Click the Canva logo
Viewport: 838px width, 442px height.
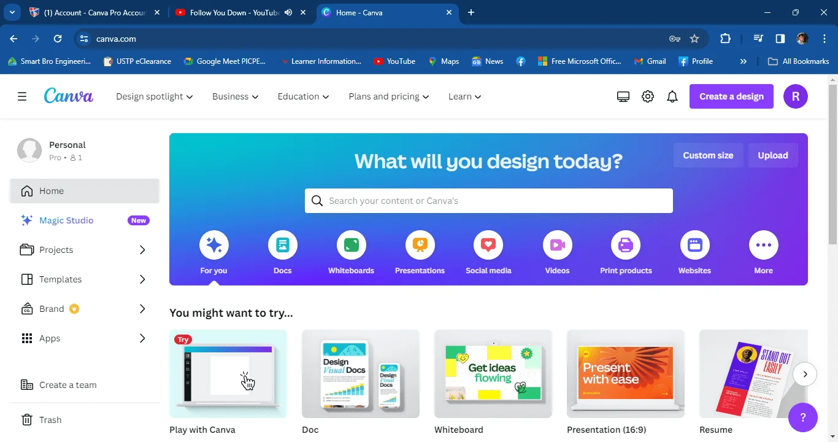point(69,96)
